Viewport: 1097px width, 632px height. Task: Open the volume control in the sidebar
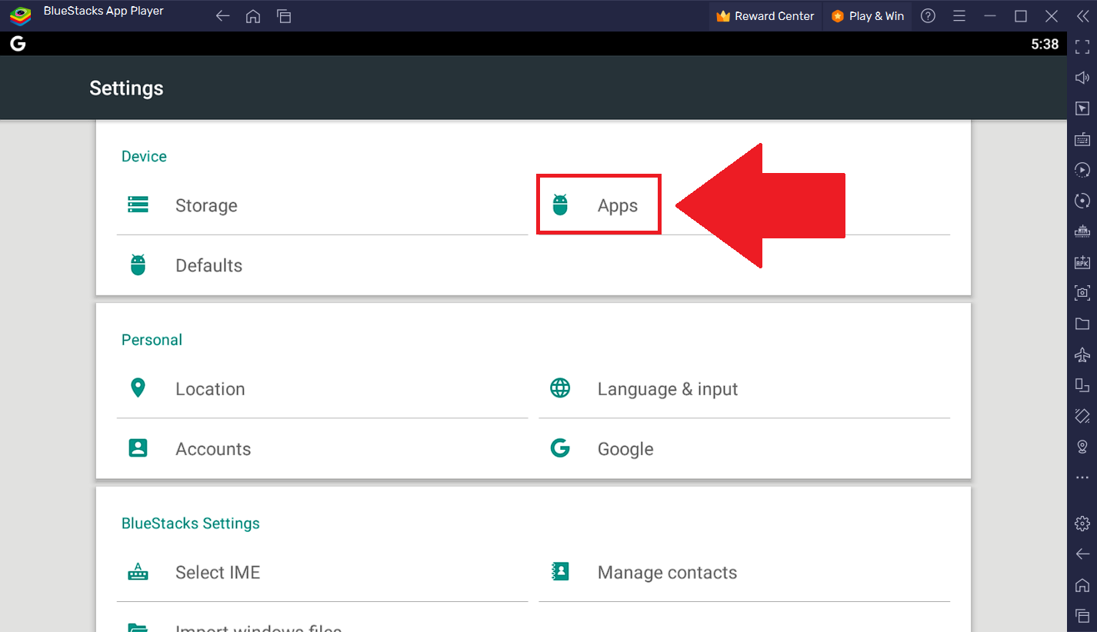(1082, 77)
